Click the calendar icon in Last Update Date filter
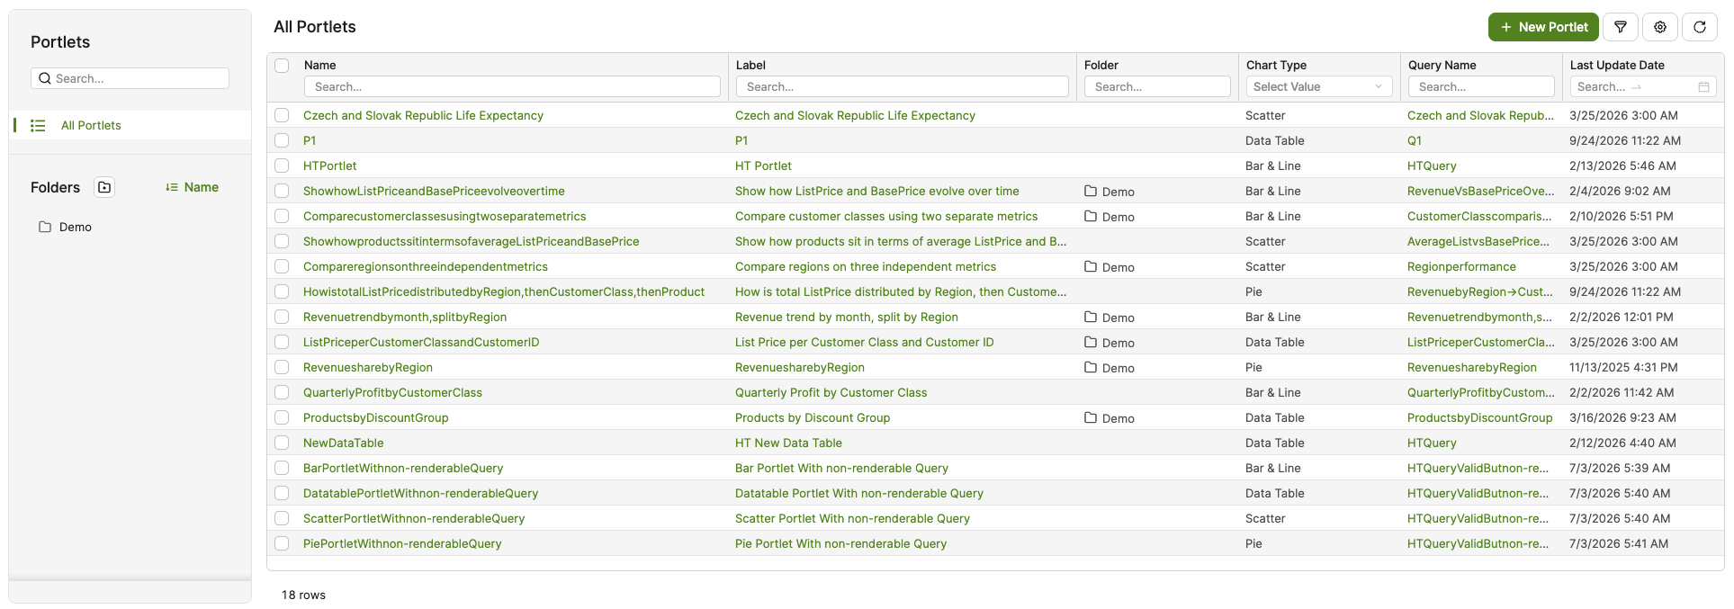The height and width of the screenshot is (609, 1734). click(x=1703, y=87)
